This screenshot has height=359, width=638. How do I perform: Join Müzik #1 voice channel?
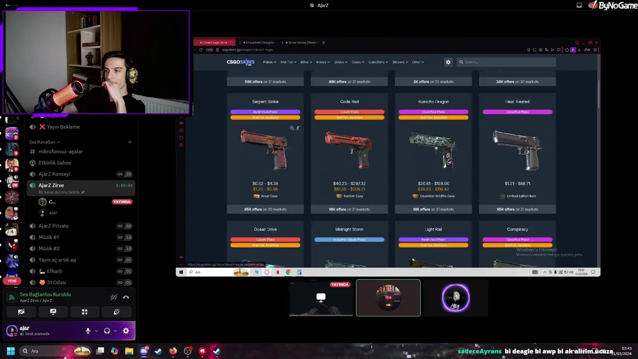[48, 237]
